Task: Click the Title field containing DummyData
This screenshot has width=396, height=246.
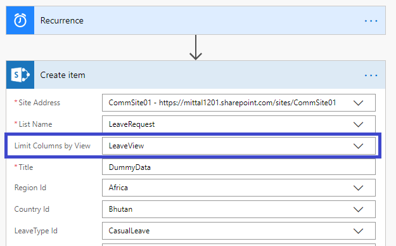Action: pos(239,167)
